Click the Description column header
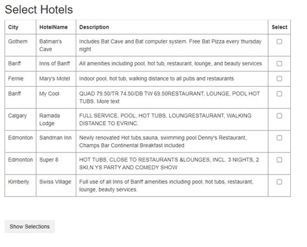This screenshot has height=247, width=307. click(94, 27)
